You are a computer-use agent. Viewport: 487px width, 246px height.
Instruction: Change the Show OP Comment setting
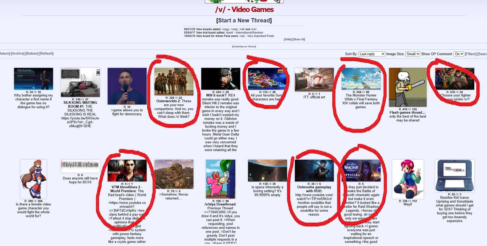pos(459,54)
